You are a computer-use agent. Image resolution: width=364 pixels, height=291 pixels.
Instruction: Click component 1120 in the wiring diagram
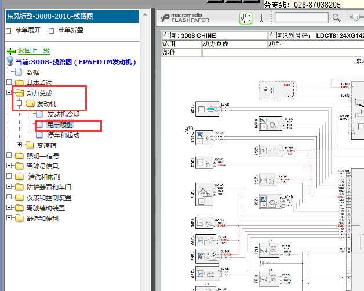(207, 109)
